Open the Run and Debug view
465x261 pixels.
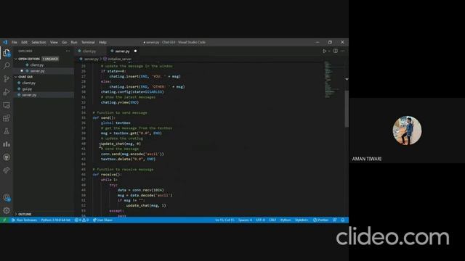pos(7,92)
